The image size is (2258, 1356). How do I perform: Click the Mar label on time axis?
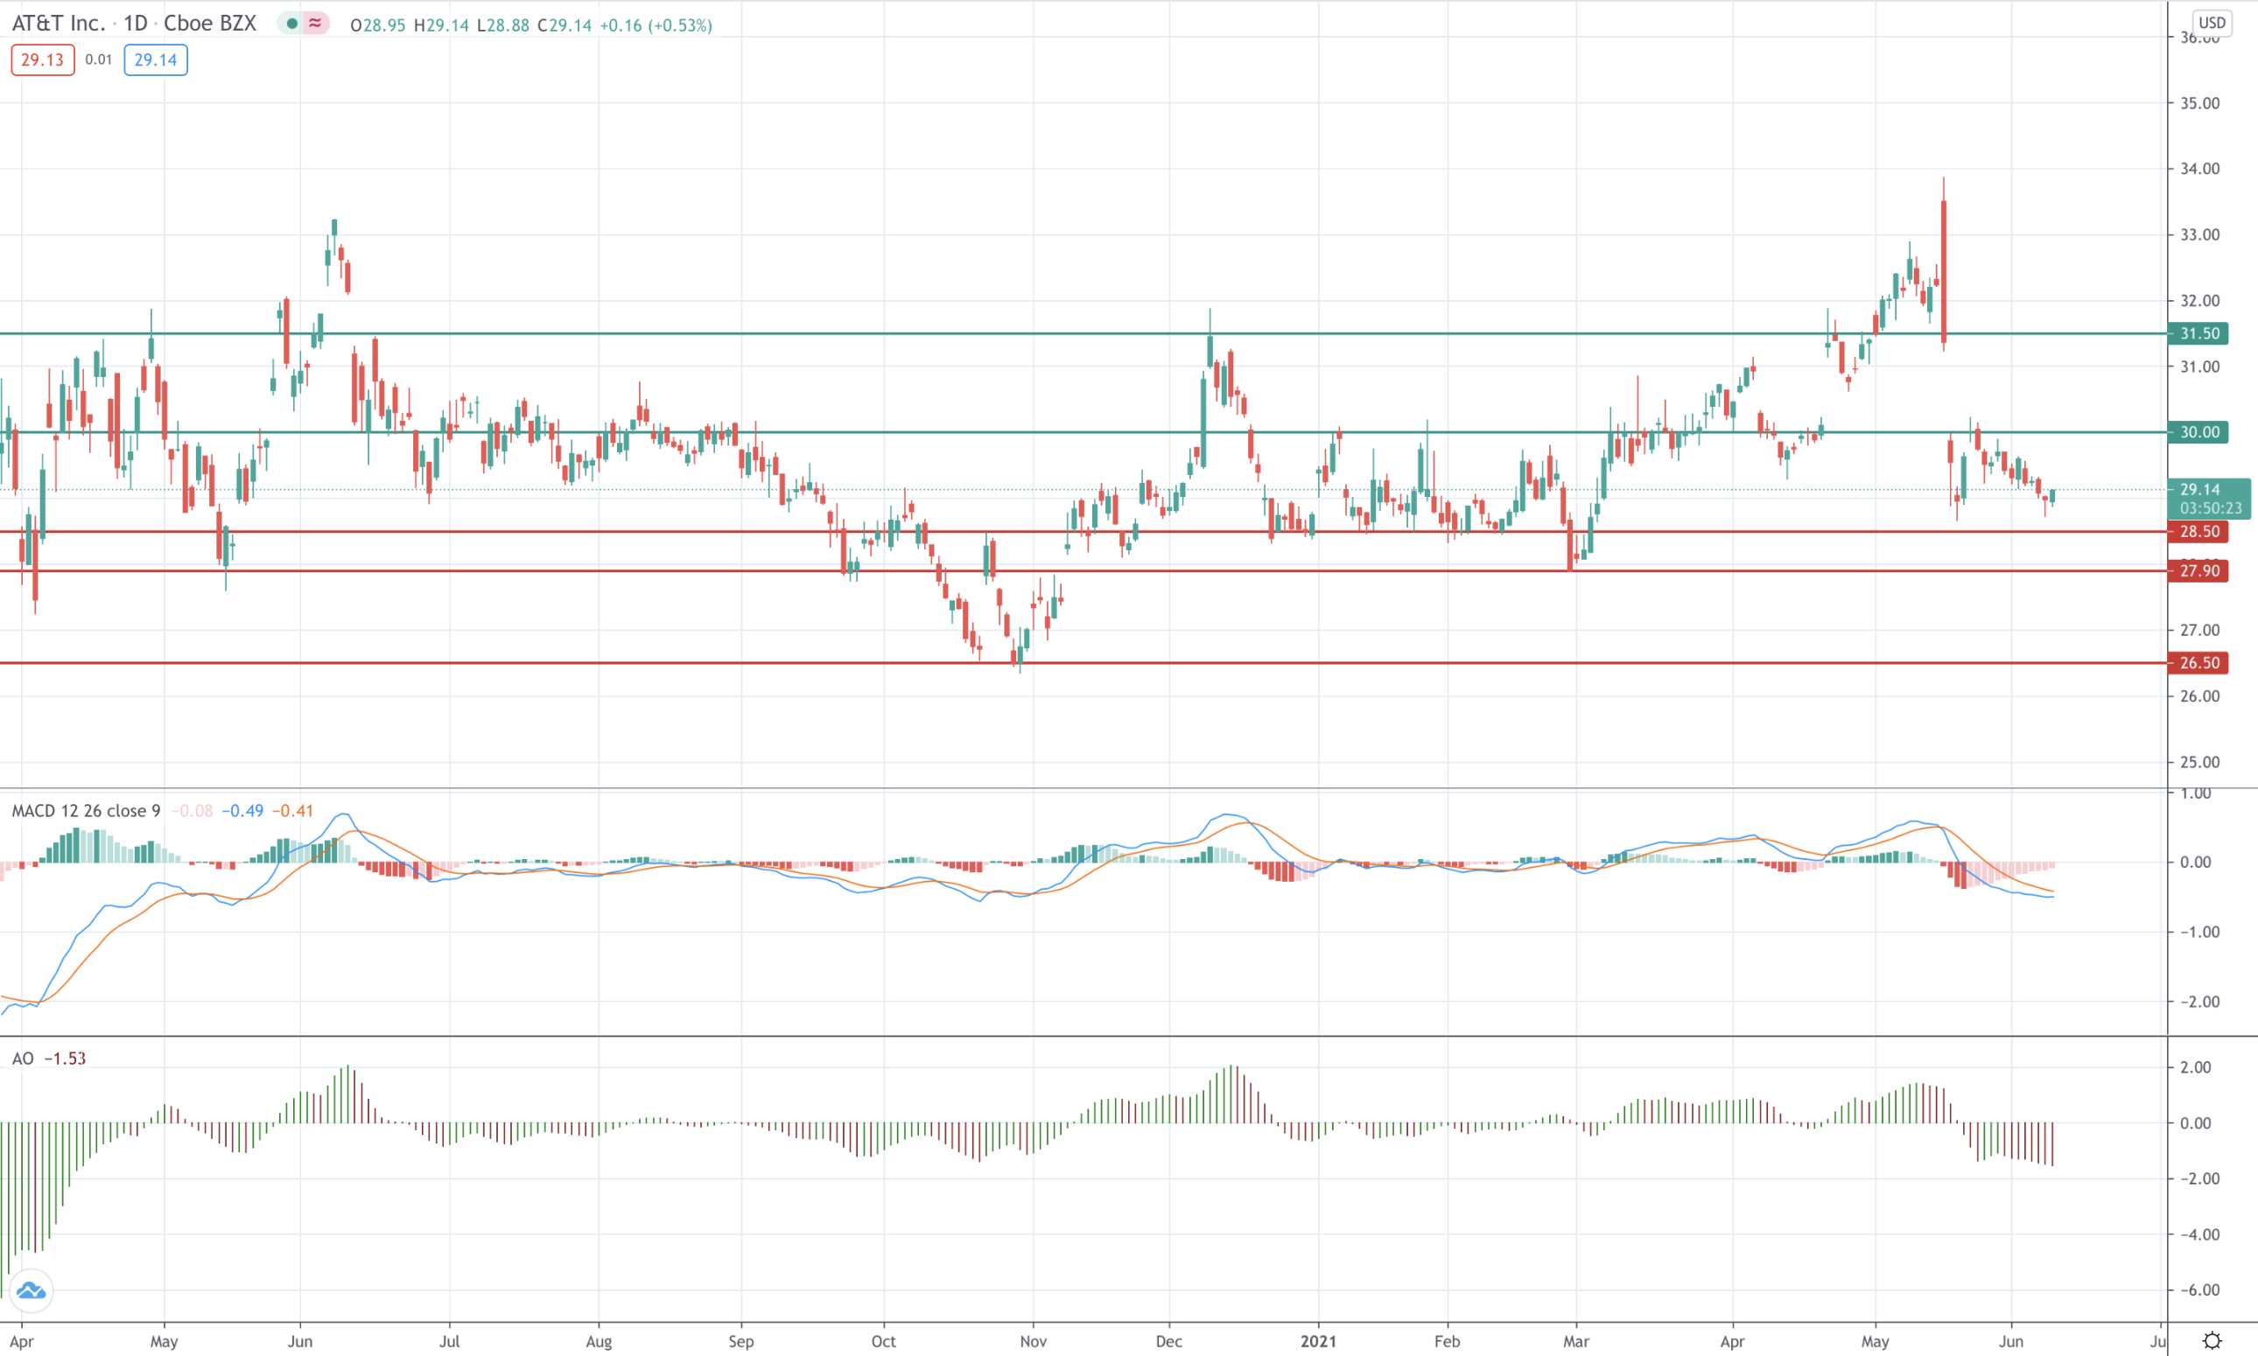pyautogui.click(x=1576, y=1341)
